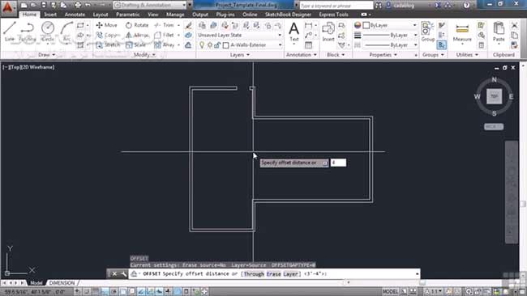This screenshot has width=527, height=296.
Task: Activate the Stretch command
Action: tap(108, 44)
